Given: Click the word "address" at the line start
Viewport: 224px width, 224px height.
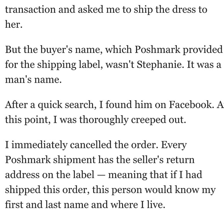Looking at the screenshot, I should click(22, 175).
